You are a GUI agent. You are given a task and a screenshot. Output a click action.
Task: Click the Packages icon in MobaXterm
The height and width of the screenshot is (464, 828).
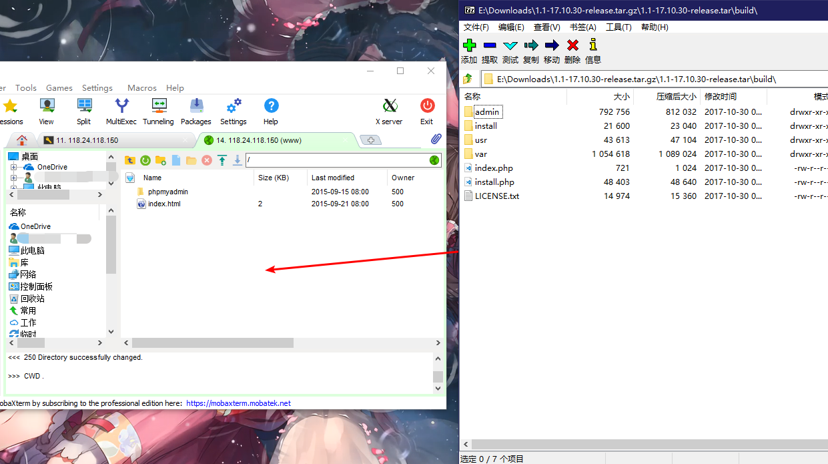pos(196,111)
